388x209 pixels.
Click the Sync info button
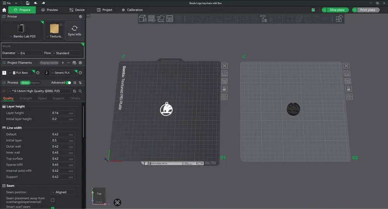pyautogui.click(x=74, y=31)
